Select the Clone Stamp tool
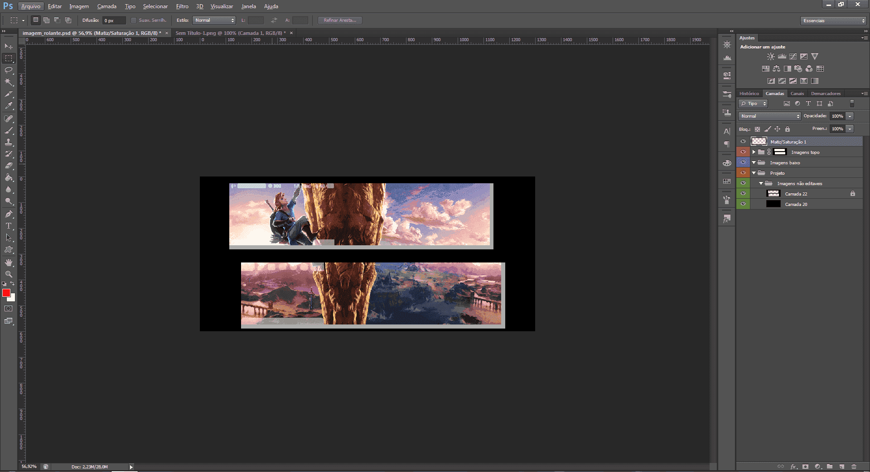The height and width of the screenshot is (472, 870). [x=9, y=142]
